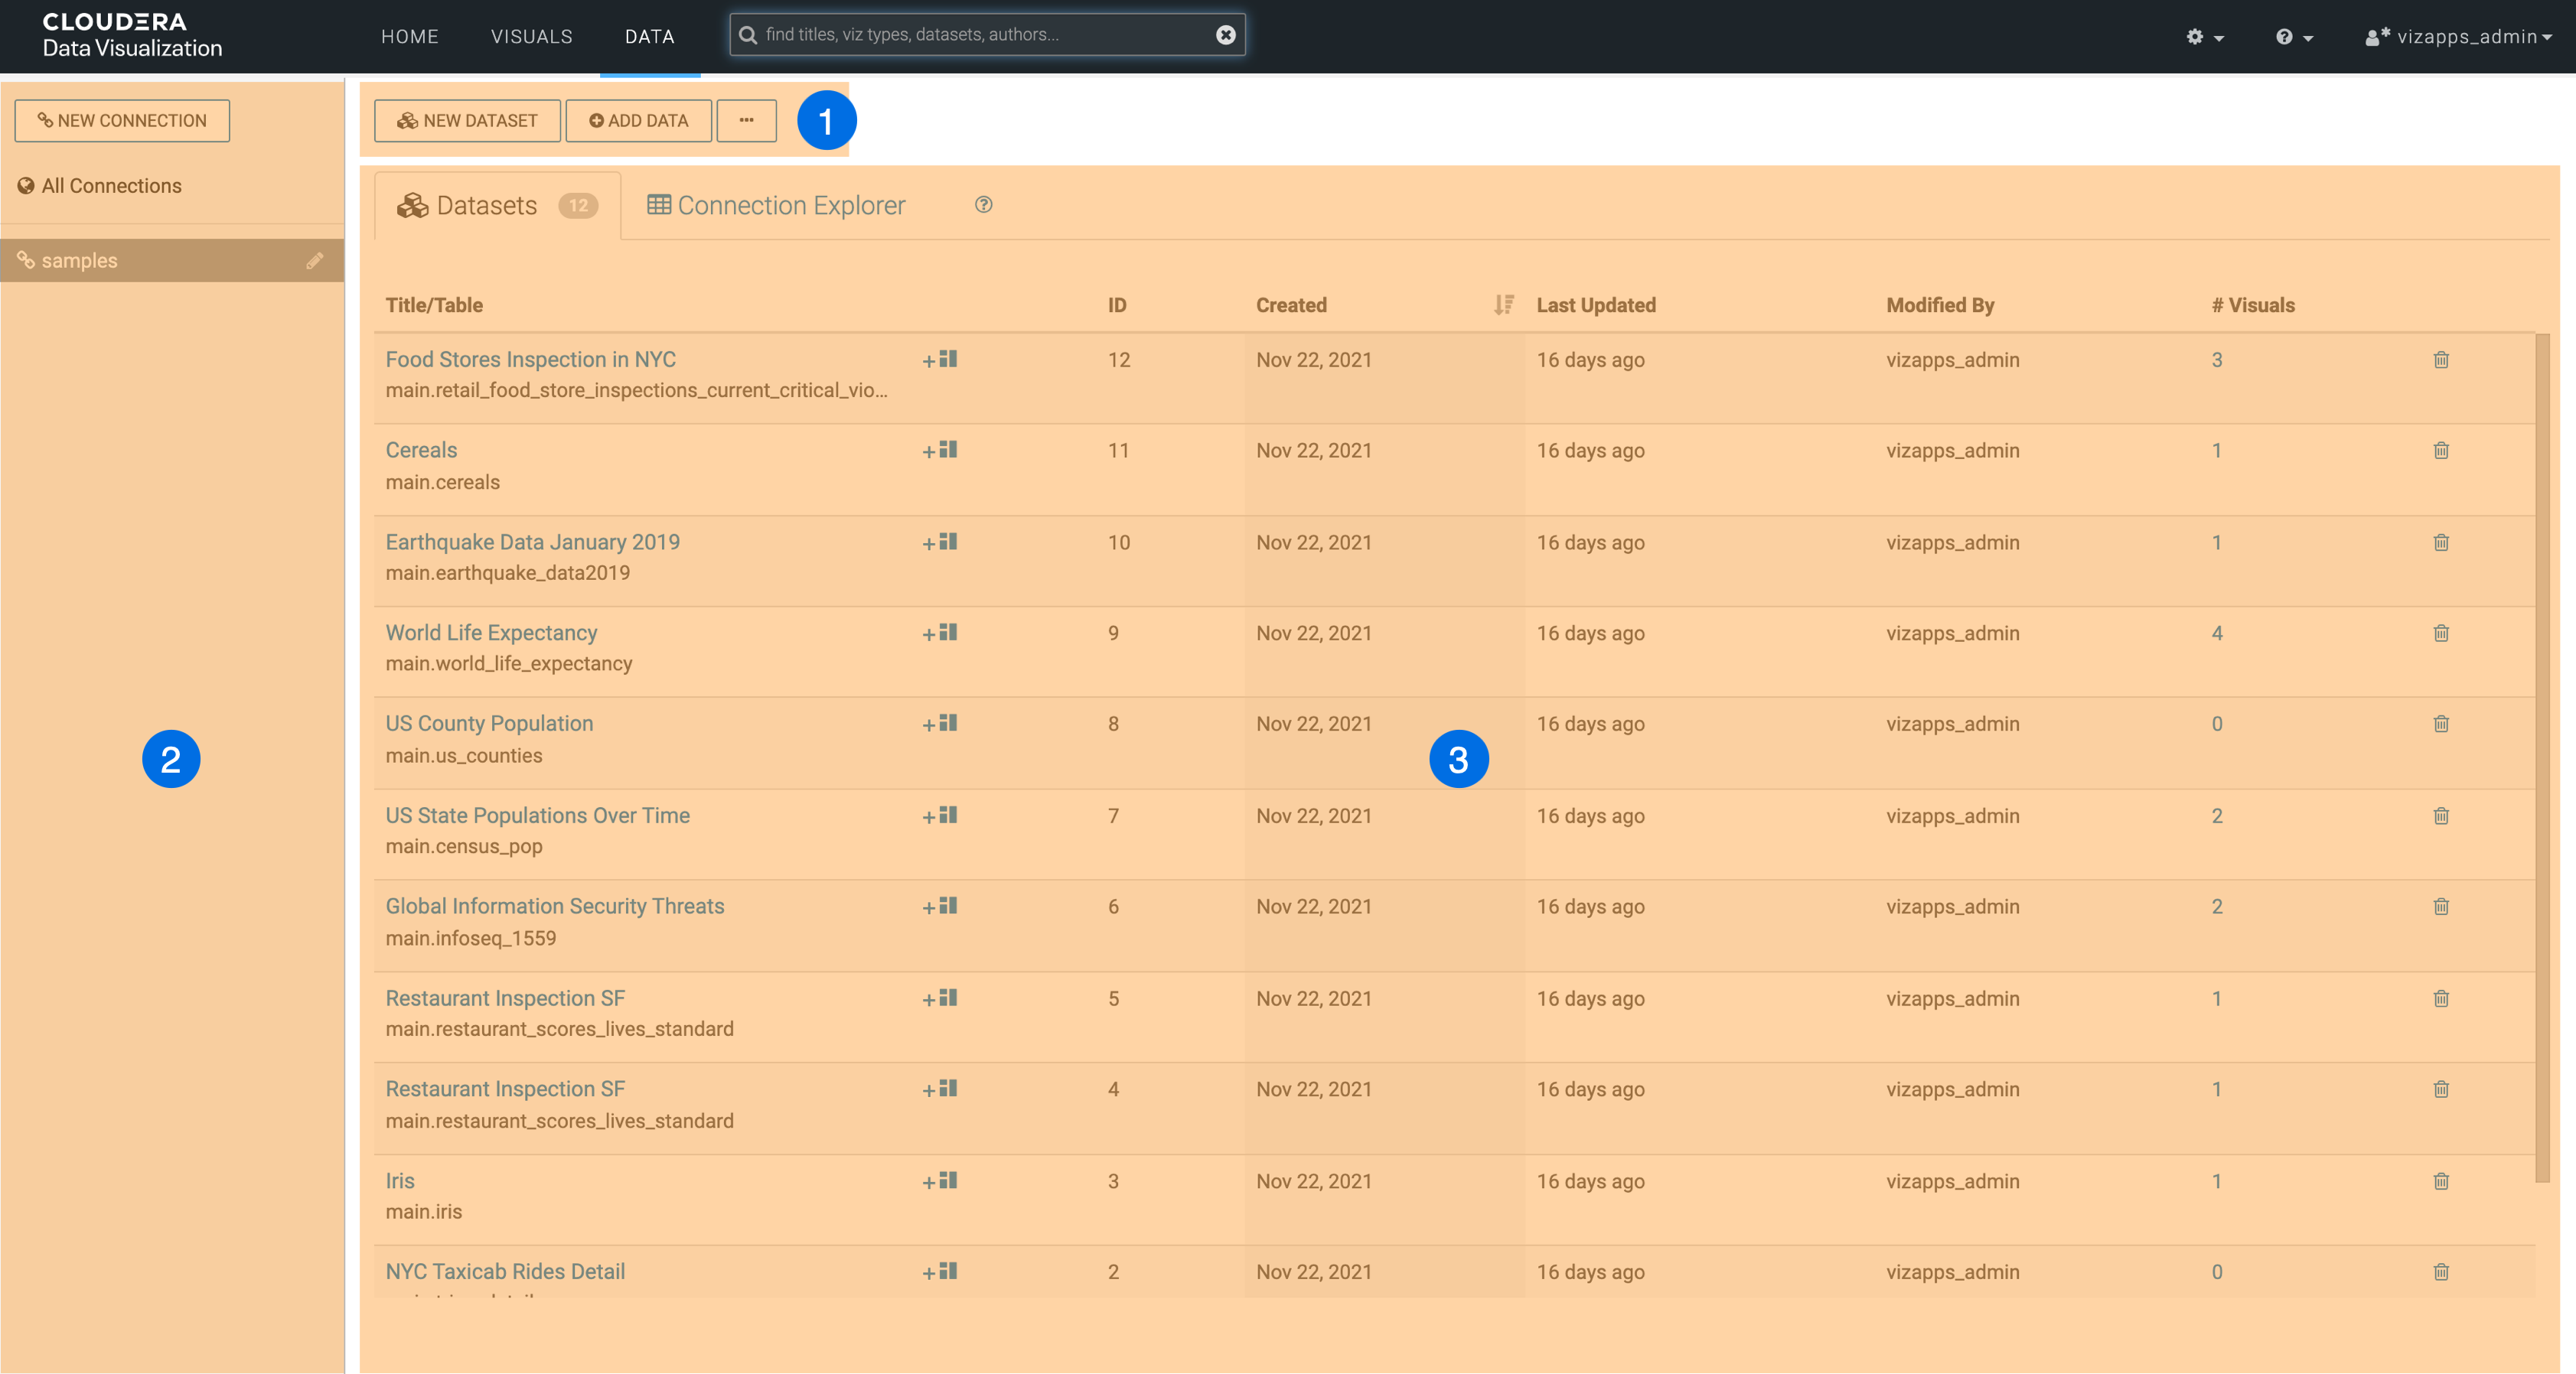Image resolution: width=2576 pixels, height=1374 pixels.
Task: Create new visual from Iris dataset
Action: pyautogui.click(x=940, y=1181)
